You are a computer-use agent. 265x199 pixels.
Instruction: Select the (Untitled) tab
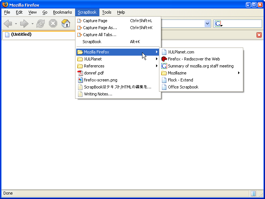click(39, 35)
